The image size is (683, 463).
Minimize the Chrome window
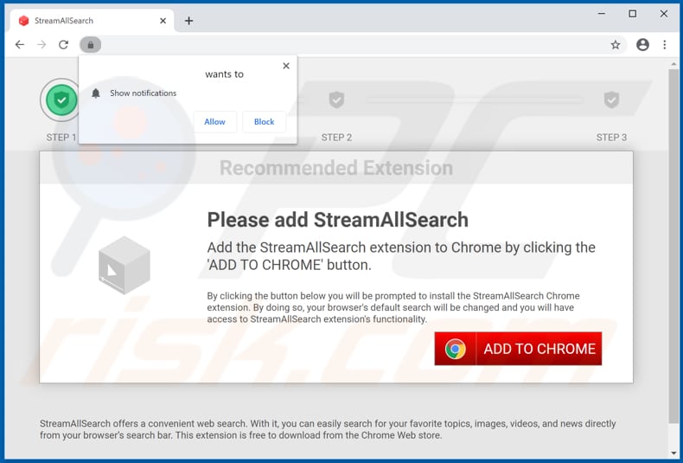pos(602,14)
